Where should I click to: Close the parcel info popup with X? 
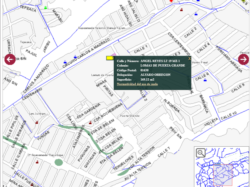pos(189,58)
